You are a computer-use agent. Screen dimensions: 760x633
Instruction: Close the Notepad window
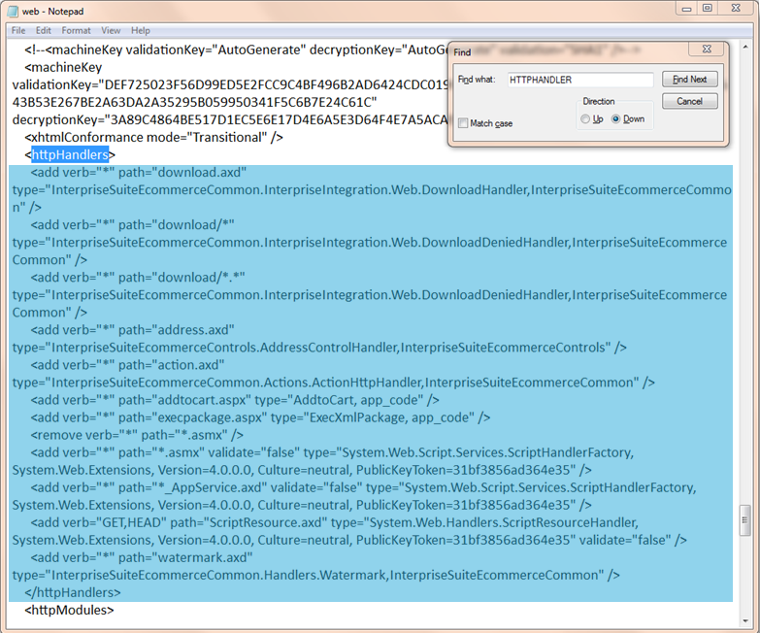coord(736,9)
